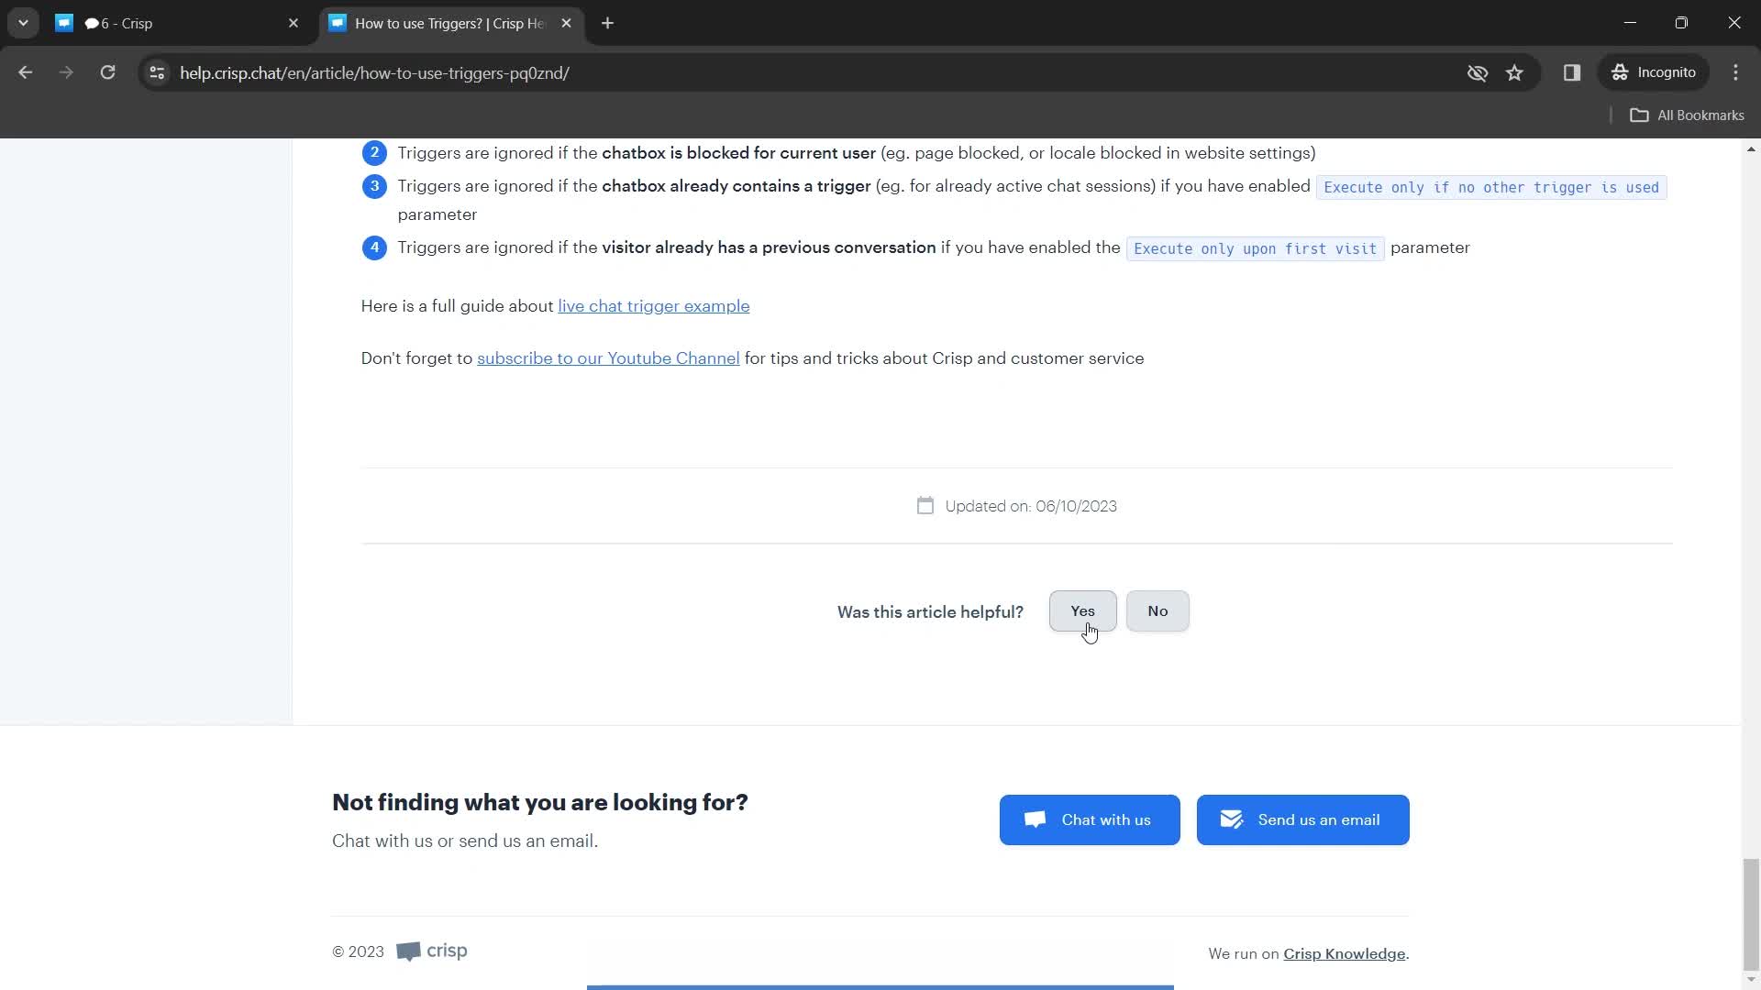Close the 'How to use Triggers?' tab

click(x=566, y=23)
